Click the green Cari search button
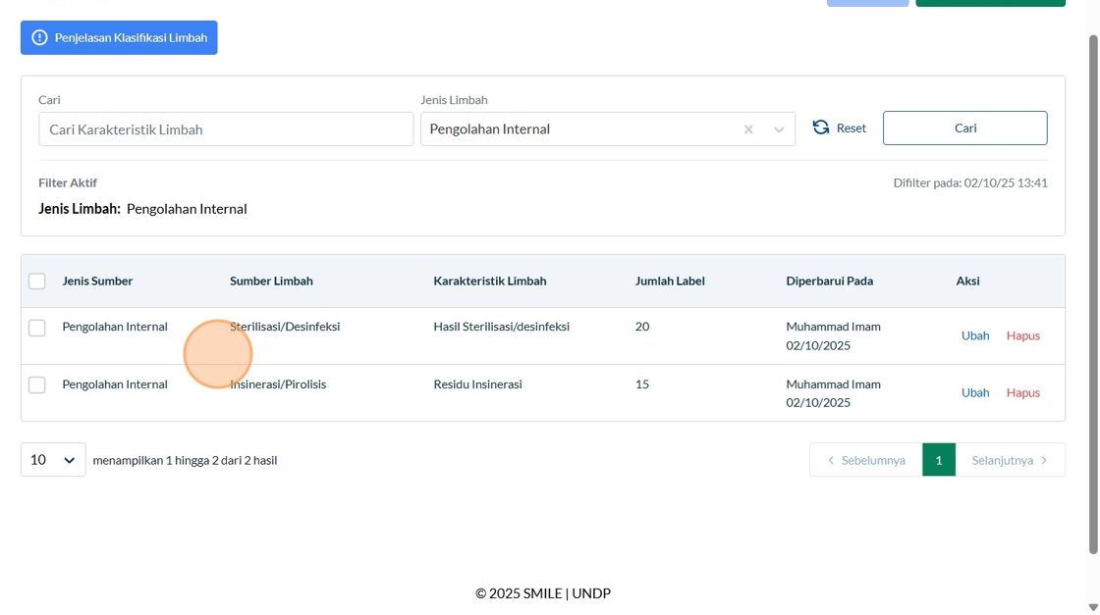The width and height of the screenshot is (1100, 615). [964, 128]
